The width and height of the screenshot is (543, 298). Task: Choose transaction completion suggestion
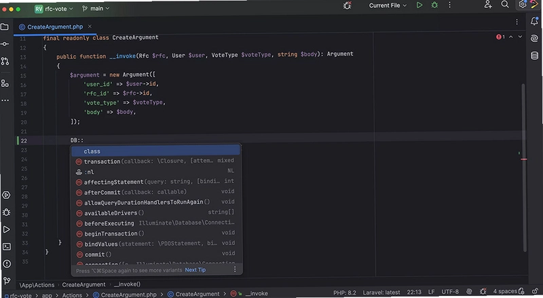point(155,161)
